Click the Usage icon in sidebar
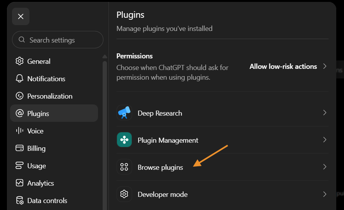344x210 pixels. click(x=19, y=166)
